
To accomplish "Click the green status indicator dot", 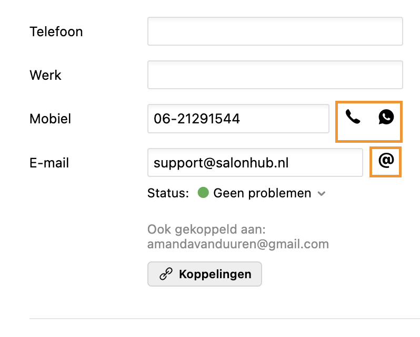I will click(203, 193).
